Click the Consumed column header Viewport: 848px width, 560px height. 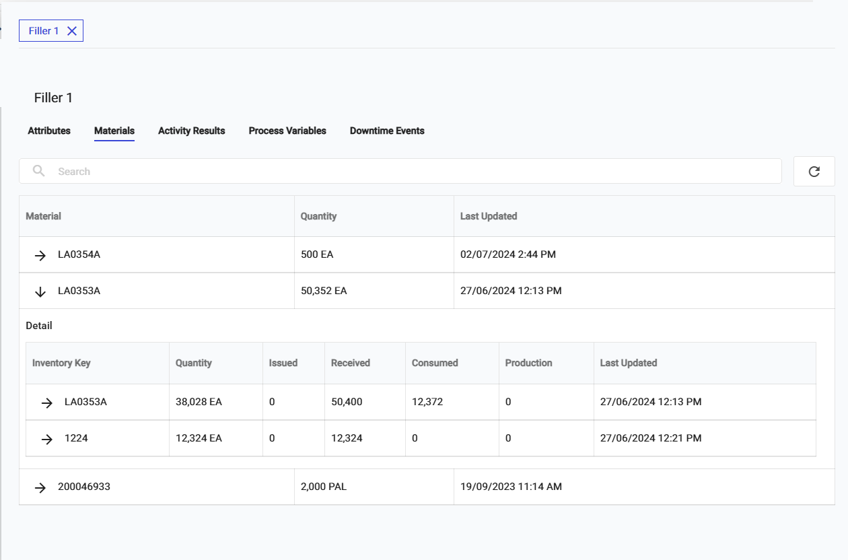[435, 363]
